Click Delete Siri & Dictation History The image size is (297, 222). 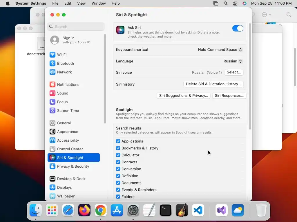[213, 84]
